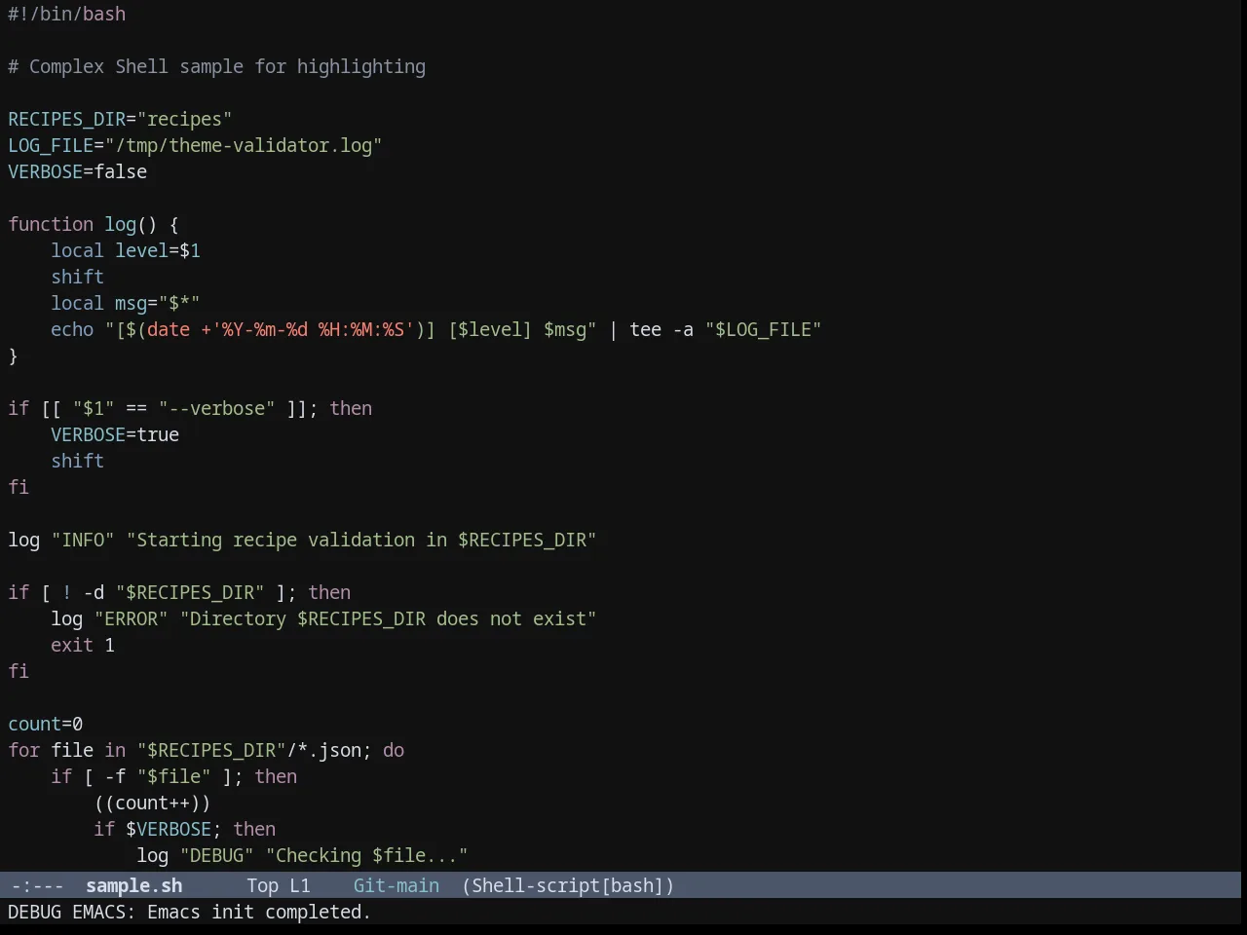Click the "--verbose" string literal

point(217,408)
